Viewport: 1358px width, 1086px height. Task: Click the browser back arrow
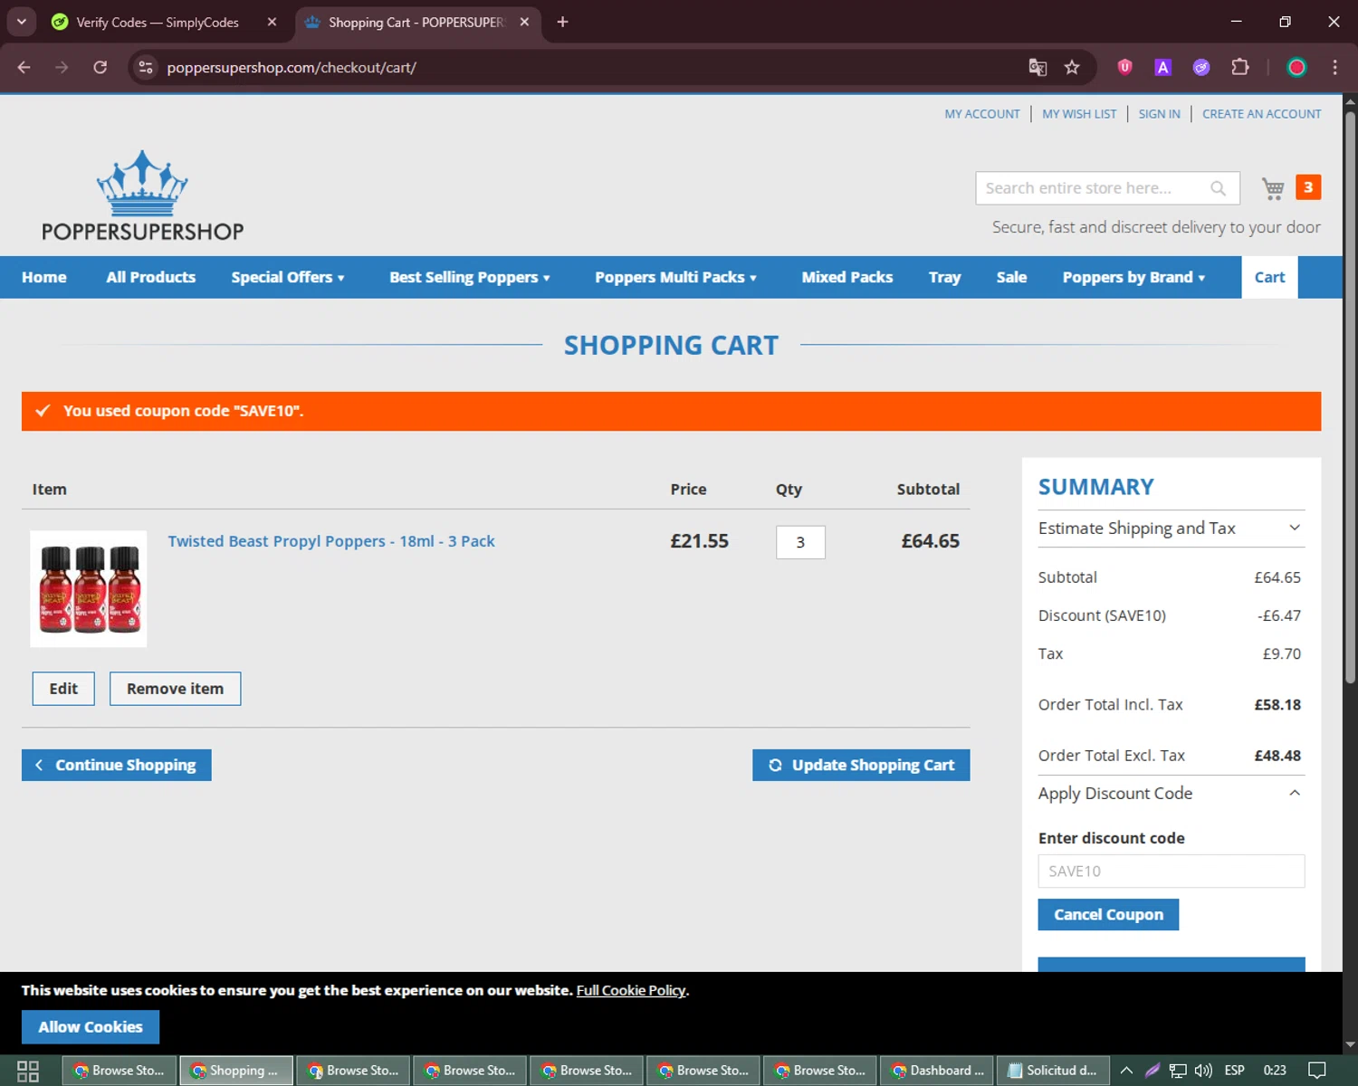(x=24, y=67)
